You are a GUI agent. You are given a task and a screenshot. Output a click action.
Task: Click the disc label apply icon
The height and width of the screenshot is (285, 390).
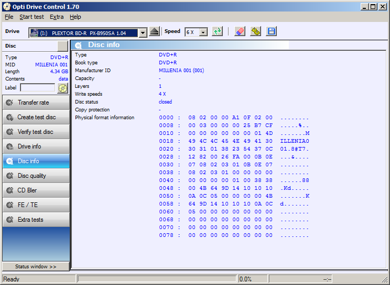tap(63, 88)
